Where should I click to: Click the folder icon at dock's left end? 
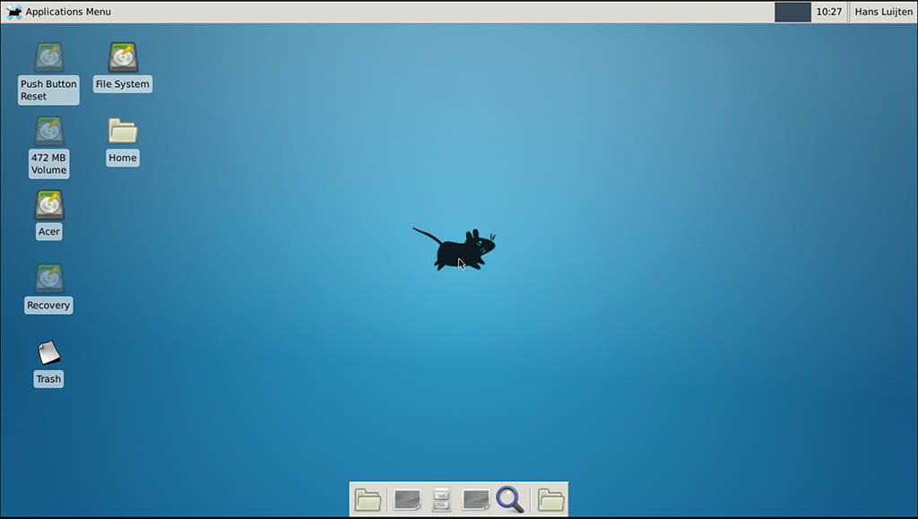368,499
